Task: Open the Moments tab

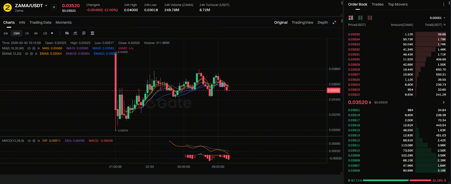Action: pyautogui.click(x=63, y=22)
